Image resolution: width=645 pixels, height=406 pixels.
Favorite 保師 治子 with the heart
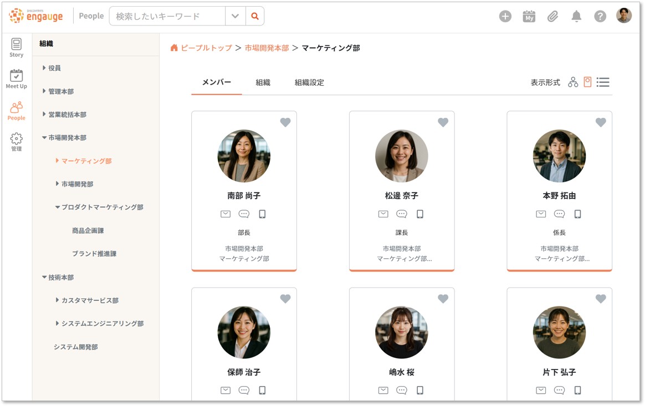pyautogui.click(x=285, y=299)
